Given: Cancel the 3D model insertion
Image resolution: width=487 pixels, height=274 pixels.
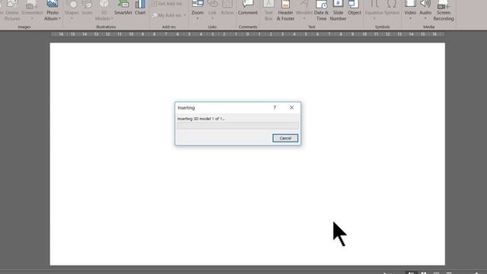Looking at the screenshot, I should point(285,139).
